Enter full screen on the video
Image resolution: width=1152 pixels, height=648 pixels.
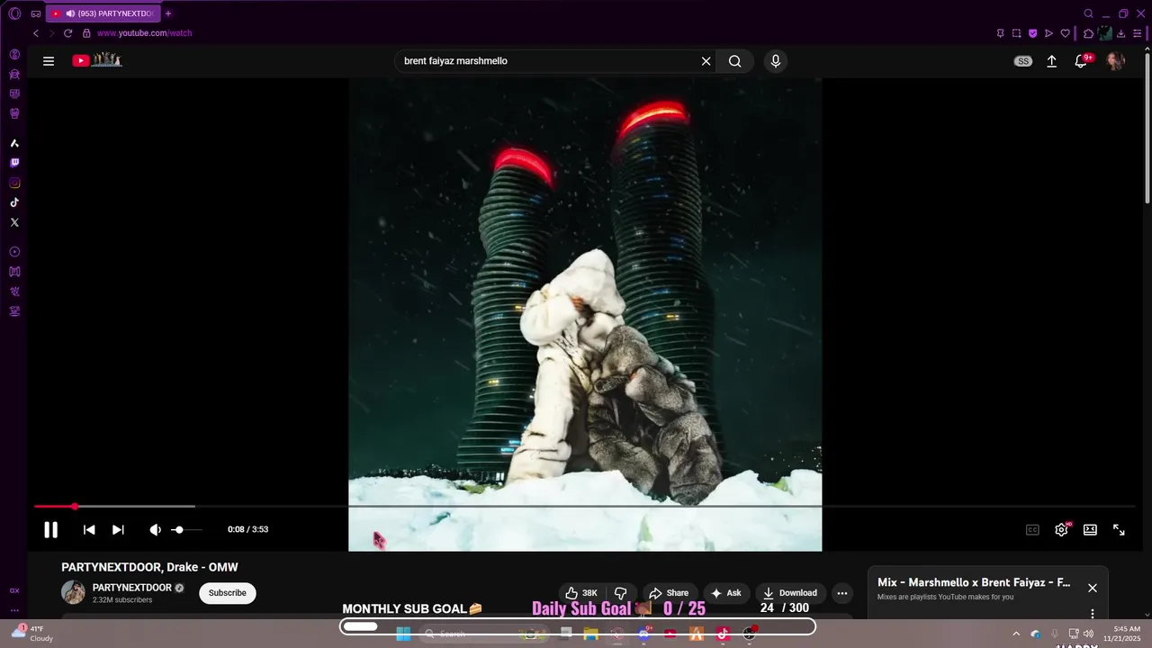point(1119,530)
